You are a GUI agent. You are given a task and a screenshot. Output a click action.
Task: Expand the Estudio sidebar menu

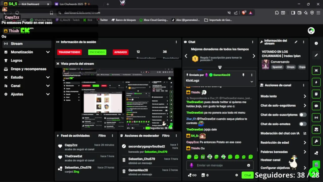(x=48, y=77)
